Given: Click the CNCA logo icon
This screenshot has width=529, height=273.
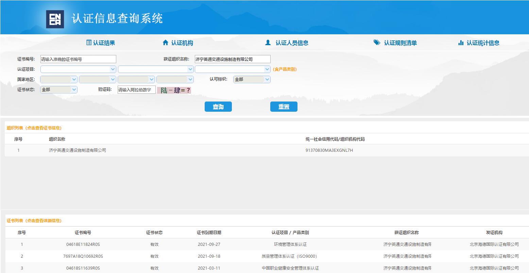Looking at the screenshot, I should [55, 19].
